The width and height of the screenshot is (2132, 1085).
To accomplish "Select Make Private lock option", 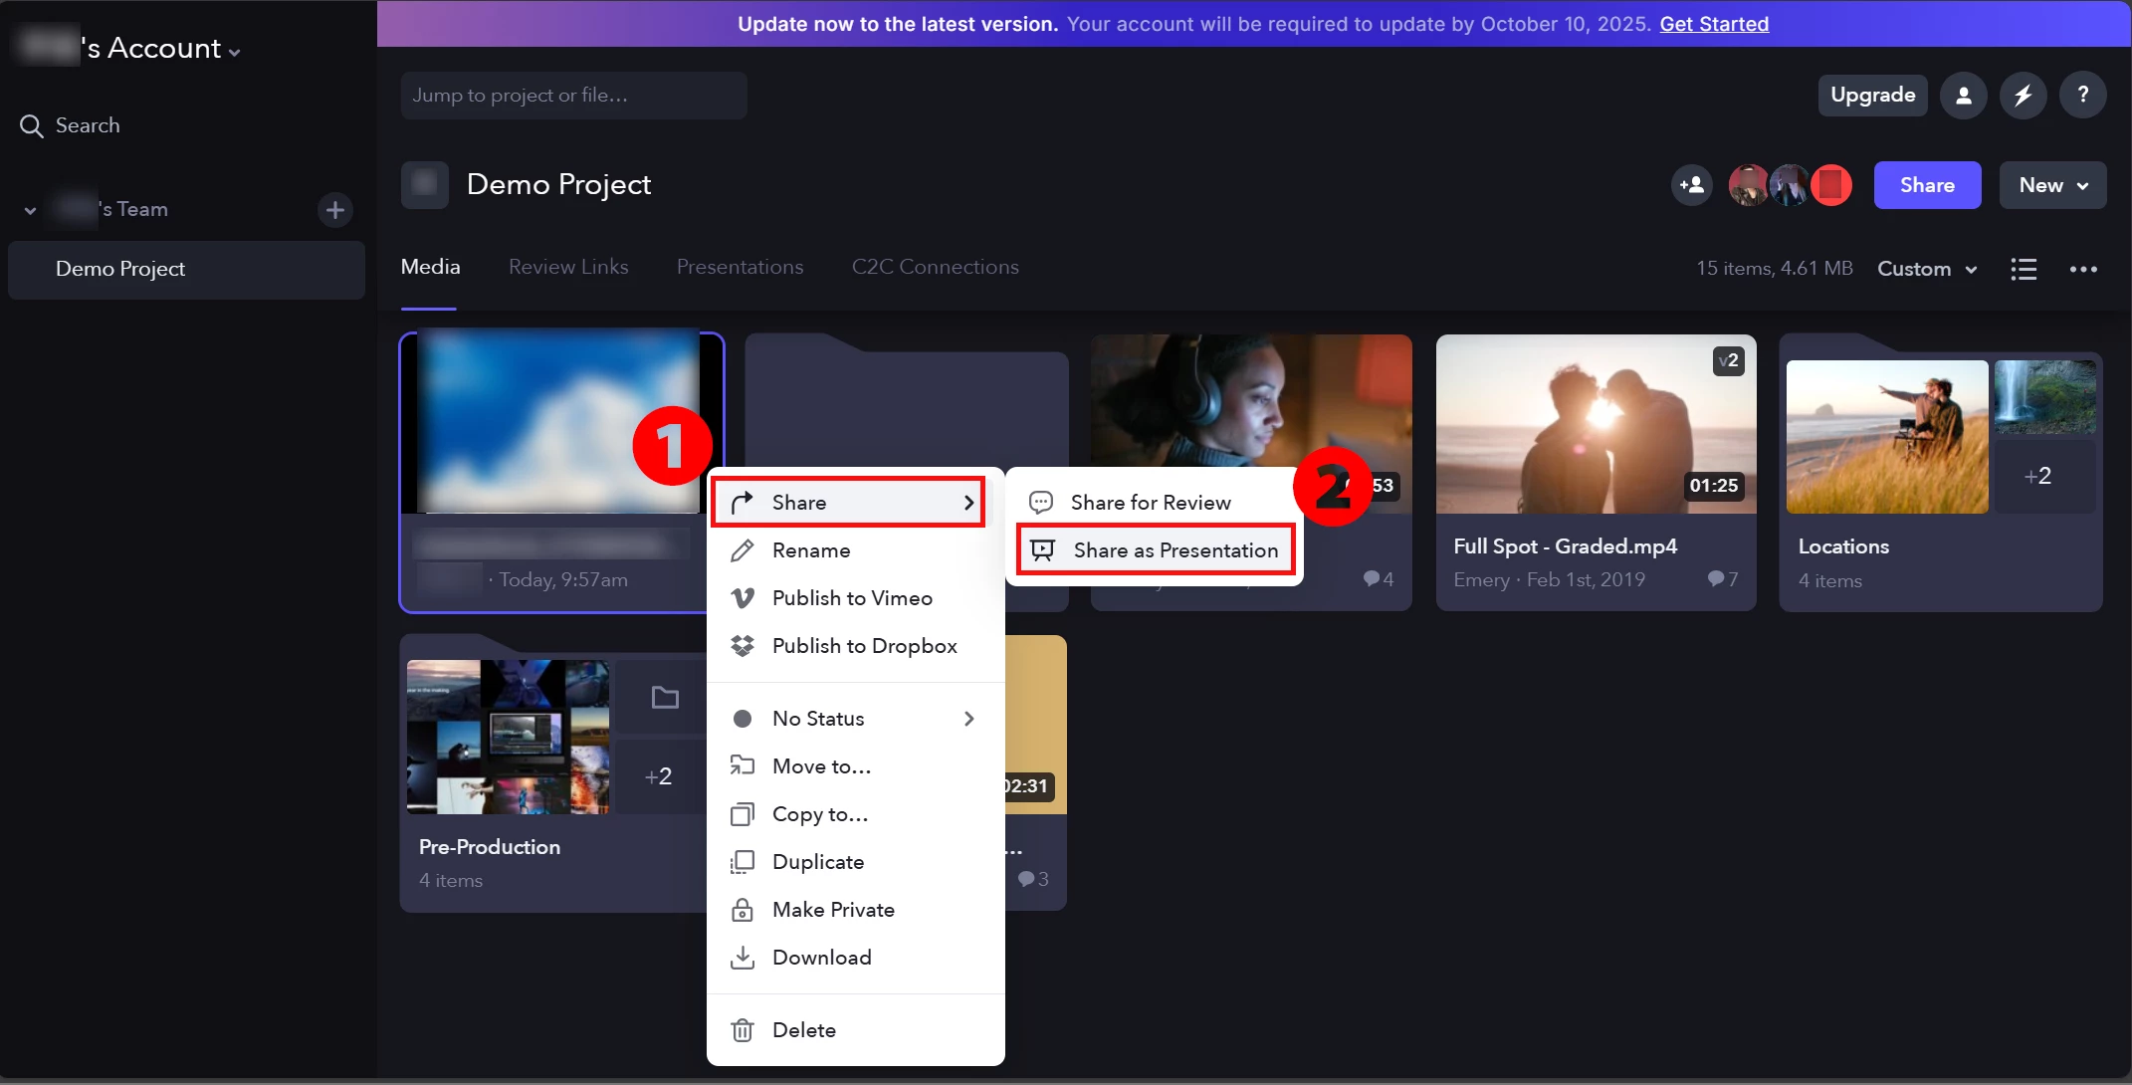I will click(832, 910).
